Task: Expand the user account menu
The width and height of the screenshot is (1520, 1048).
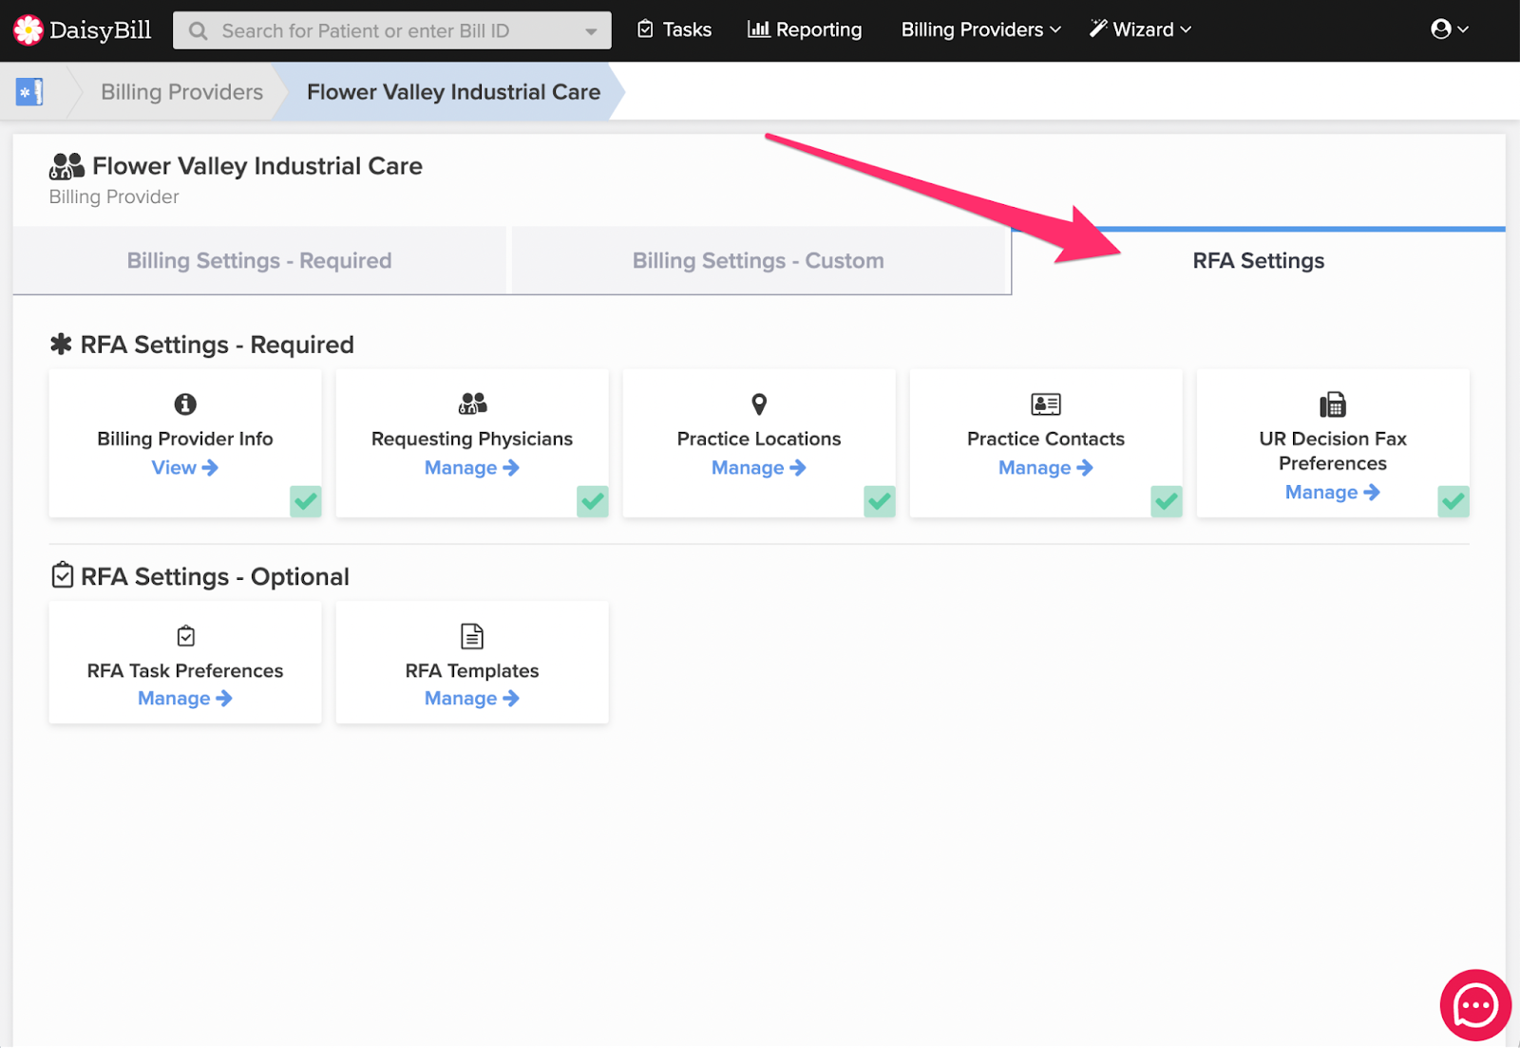Action: click(x=1449, y=30)
